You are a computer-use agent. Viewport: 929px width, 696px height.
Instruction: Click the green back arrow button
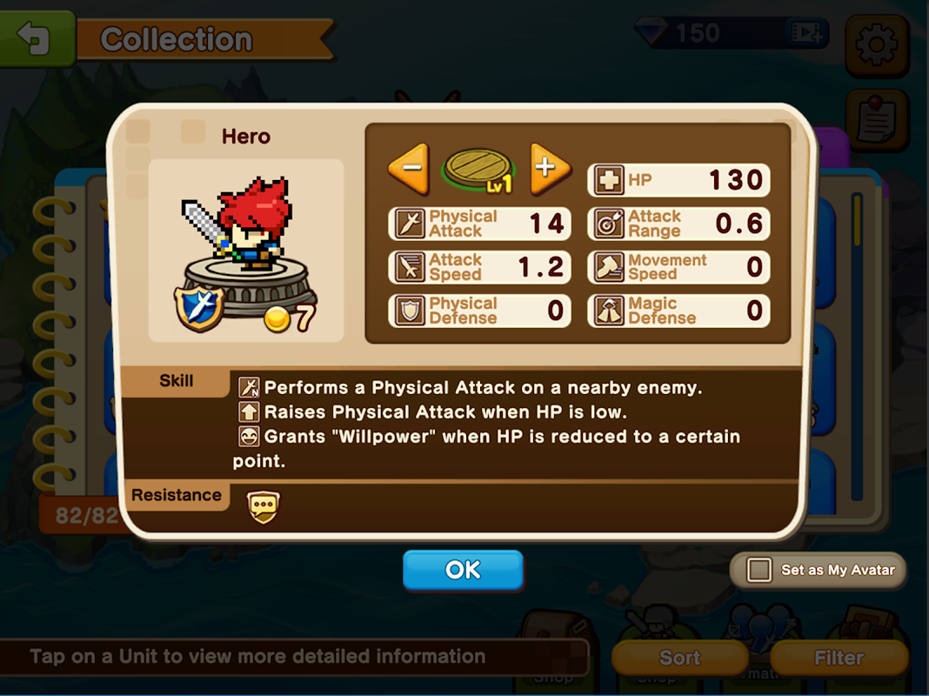(x=37, y=38)
